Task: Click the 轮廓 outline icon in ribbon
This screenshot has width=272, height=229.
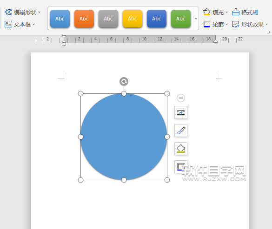Action: coord(207,24)
